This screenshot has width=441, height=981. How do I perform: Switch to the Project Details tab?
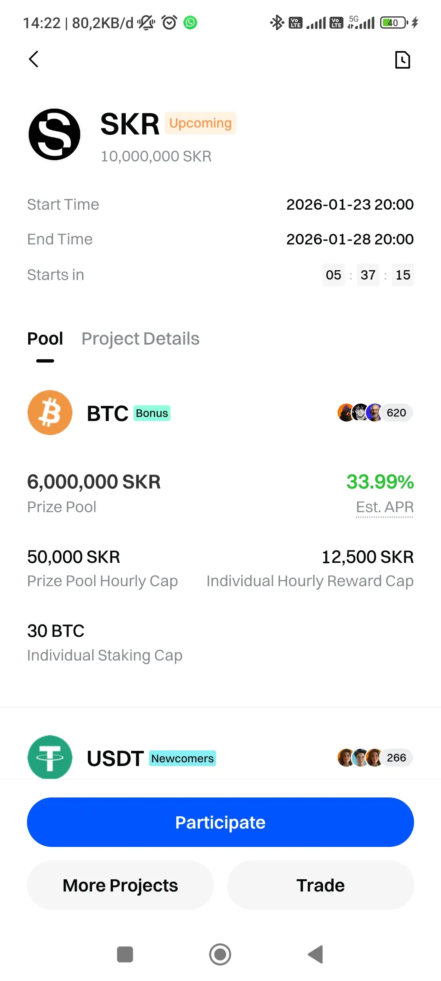click(x=140, y=339)
